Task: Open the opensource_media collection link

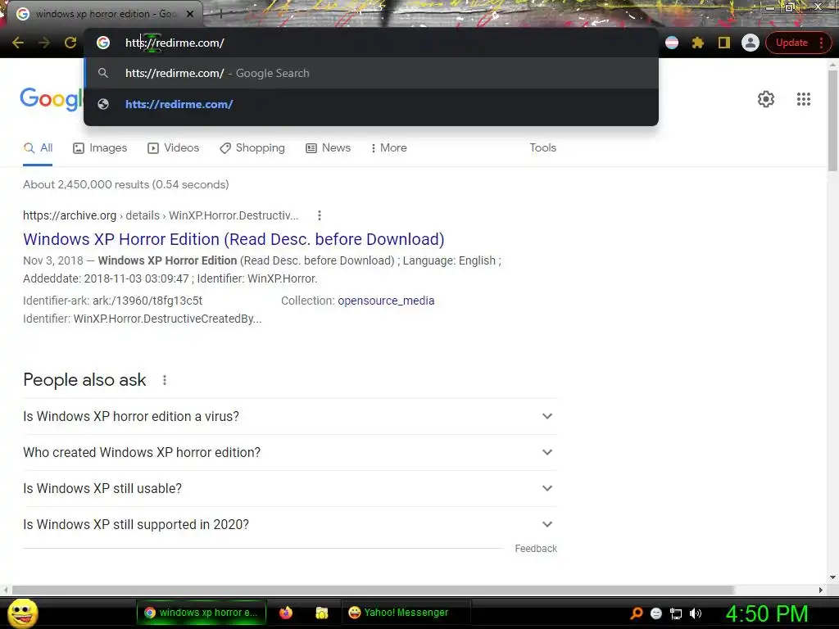Action: (386, 301)
